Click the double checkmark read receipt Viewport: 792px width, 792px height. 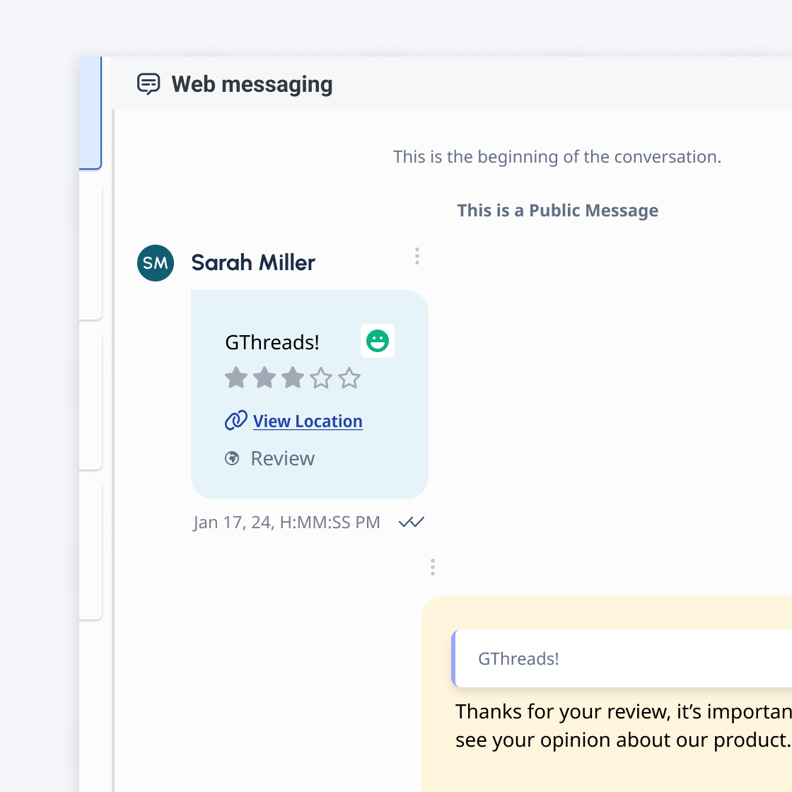click(x=412, y=523)
